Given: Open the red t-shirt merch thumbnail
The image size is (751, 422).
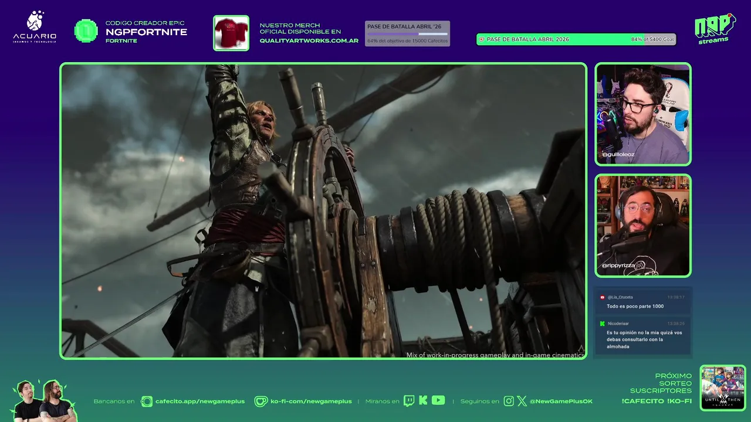Looking at the screenshot, I should click(231, 33).
